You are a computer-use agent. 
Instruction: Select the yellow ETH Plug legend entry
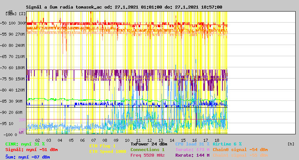tap(102, 146)
